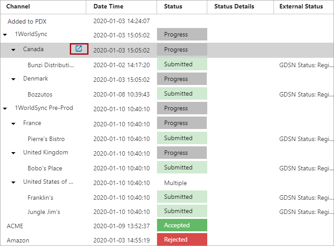Collapse the Canada tree node

13,50
